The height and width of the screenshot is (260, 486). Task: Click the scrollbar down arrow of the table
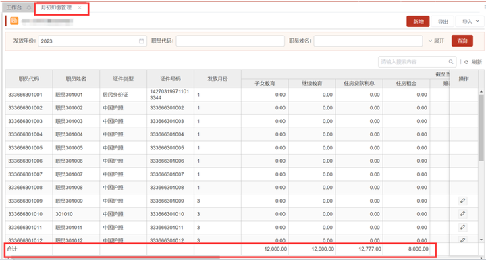(x=481, y=240)
